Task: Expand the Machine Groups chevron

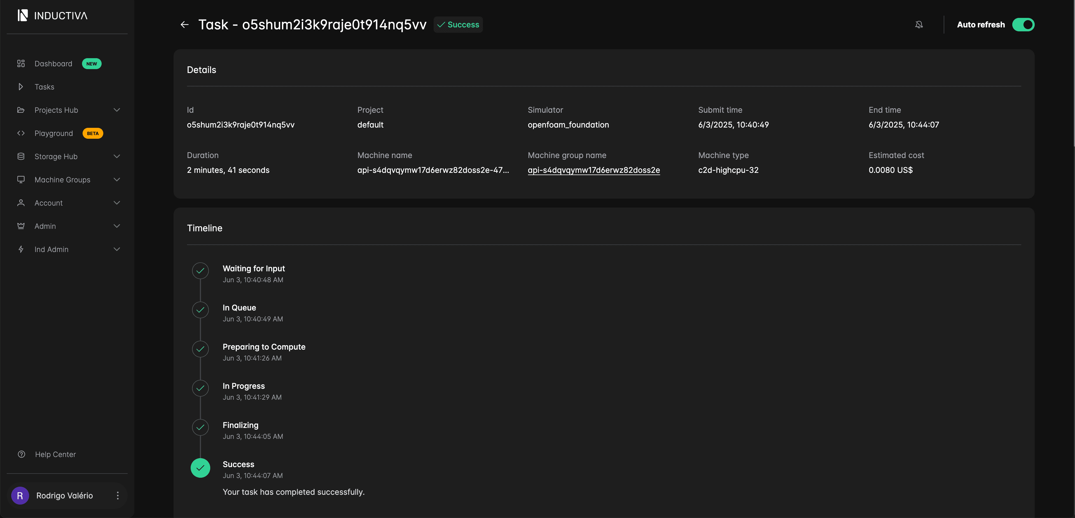Action: coord(117,180)
